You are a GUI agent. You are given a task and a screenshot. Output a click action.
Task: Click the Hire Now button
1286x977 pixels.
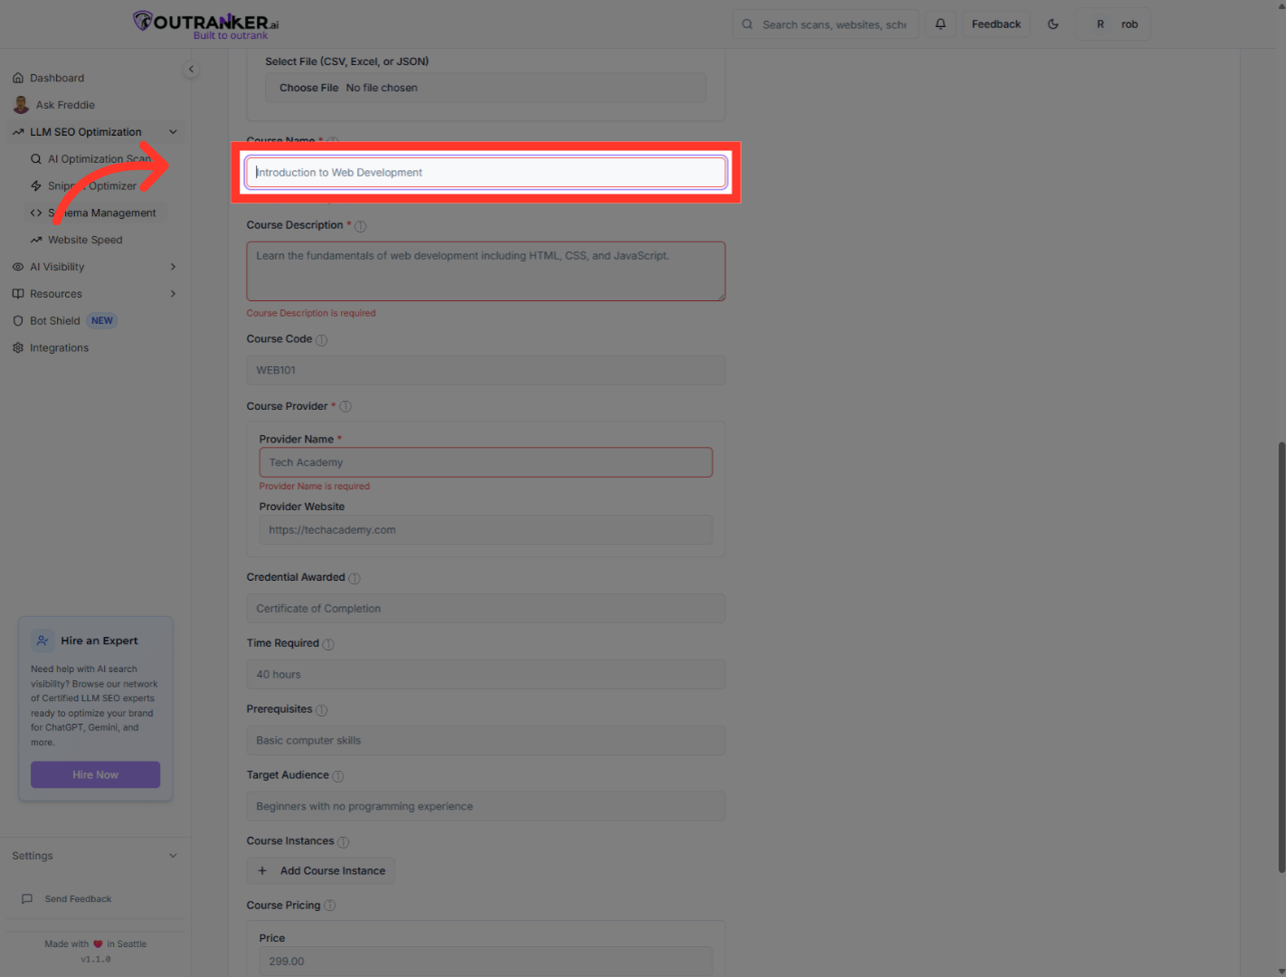tap(95, 774)
